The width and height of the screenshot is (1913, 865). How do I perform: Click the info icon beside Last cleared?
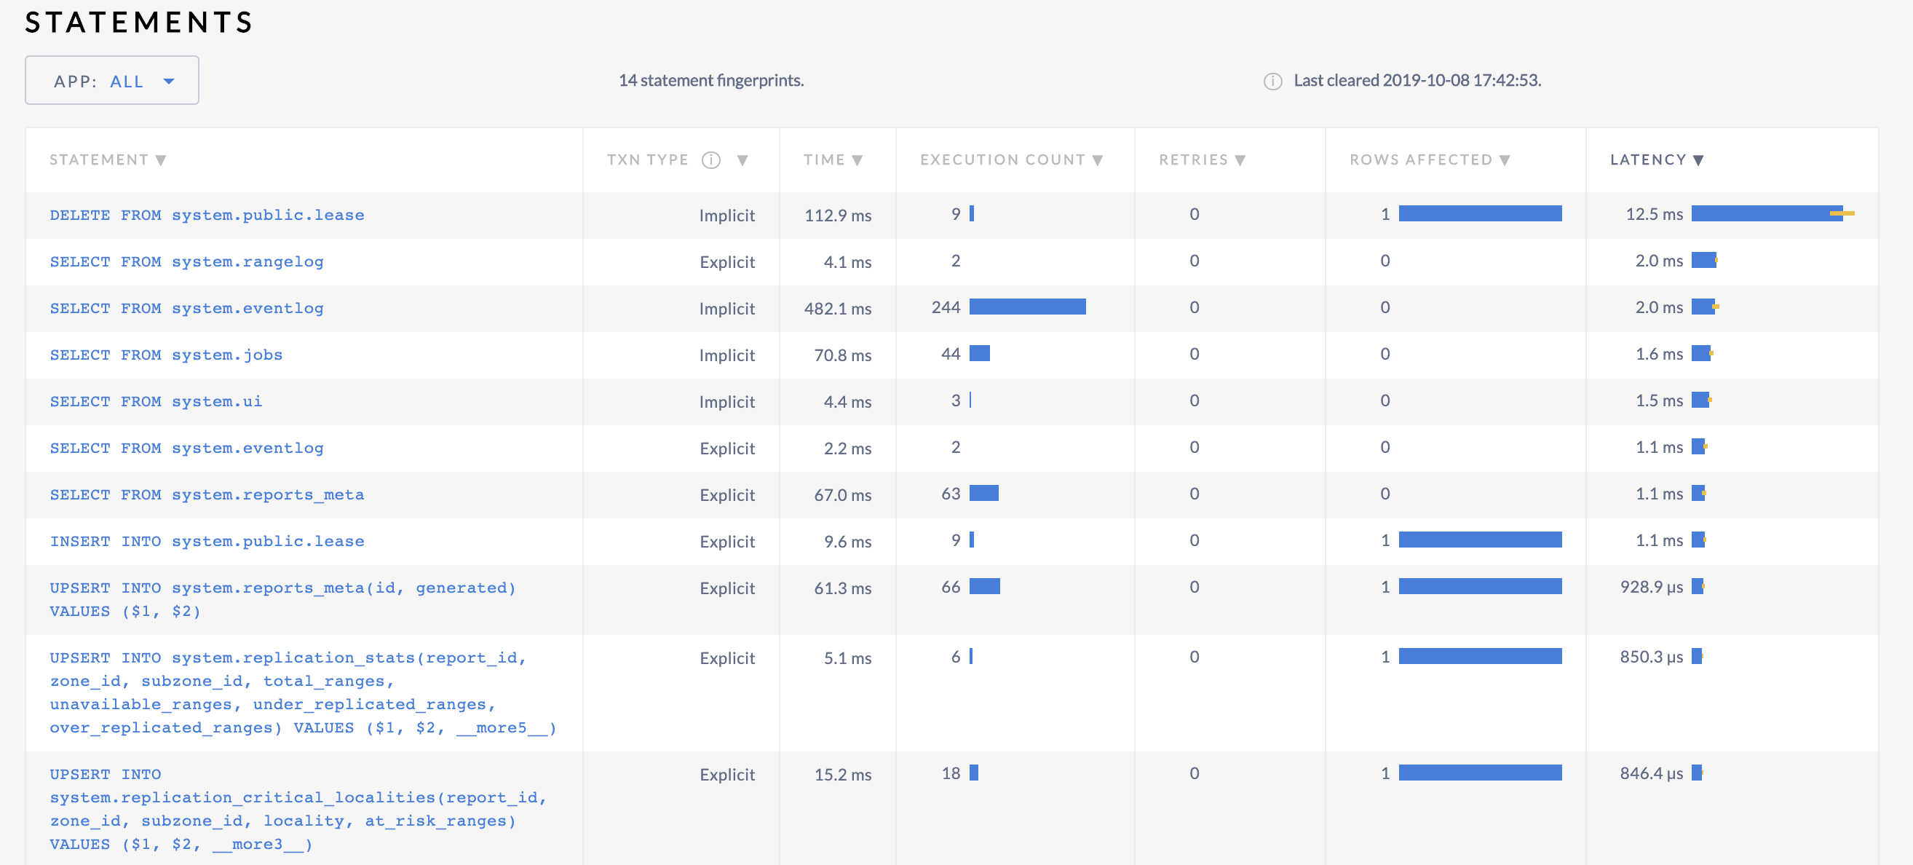1272,81
